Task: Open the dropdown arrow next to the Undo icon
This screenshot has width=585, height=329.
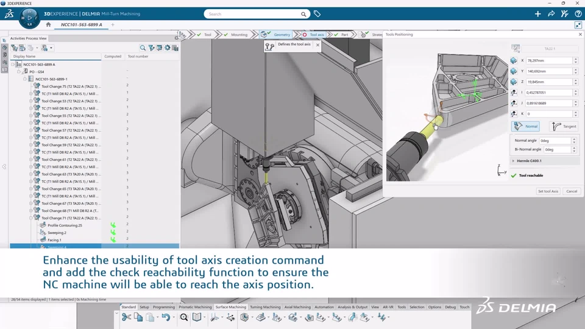Action: (x=174, y=317)
